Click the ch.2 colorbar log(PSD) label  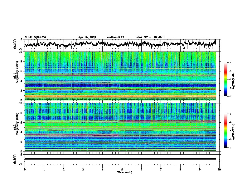point(233,132)
